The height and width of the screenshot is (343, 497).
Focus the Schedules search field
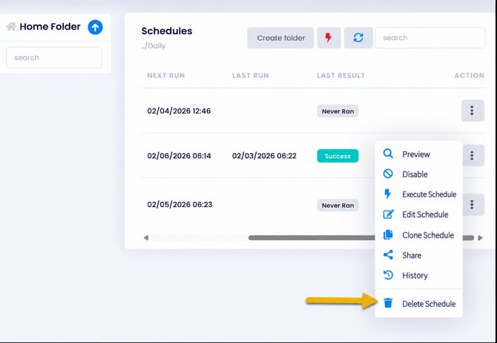click(430, 38)
